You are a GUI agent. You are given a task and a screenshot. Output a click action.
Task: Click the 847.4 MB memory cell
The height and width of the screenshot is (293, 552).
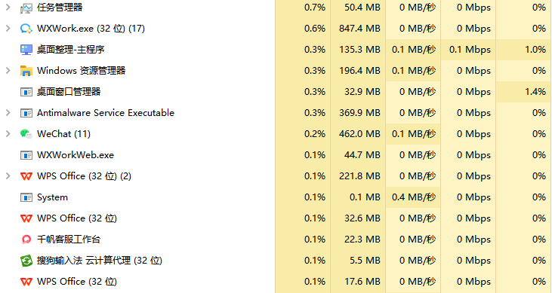click(x=358, y=29)
